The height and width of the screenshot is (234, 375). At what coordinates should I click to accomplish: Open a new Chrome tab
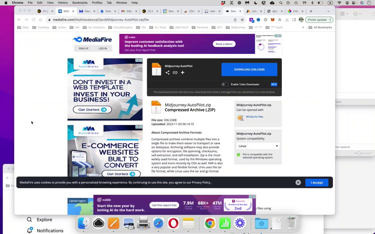(311, 11)
